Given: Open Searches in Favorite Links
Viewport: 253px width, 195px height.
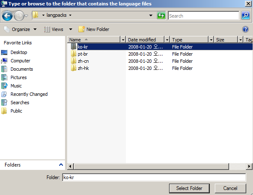Looking at the screenshot, I should click(x=20, y=103).
